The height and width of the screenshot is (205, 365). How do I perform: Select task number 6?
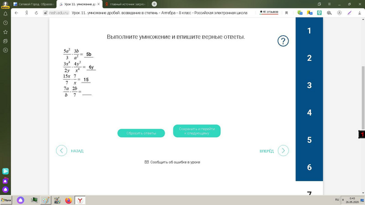coord(309,167)
